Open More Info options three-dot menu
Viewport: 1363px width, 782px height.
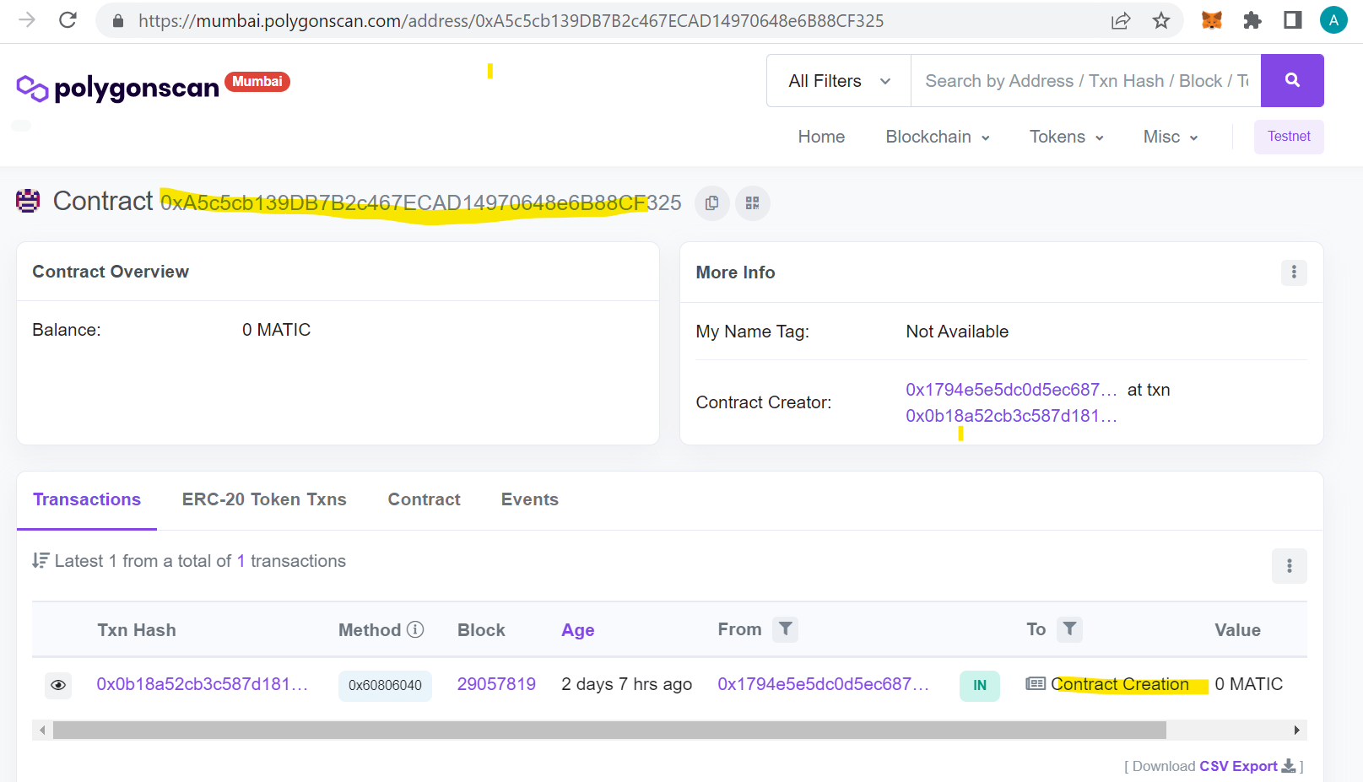pyautogui.click(x=1293, y=272)
